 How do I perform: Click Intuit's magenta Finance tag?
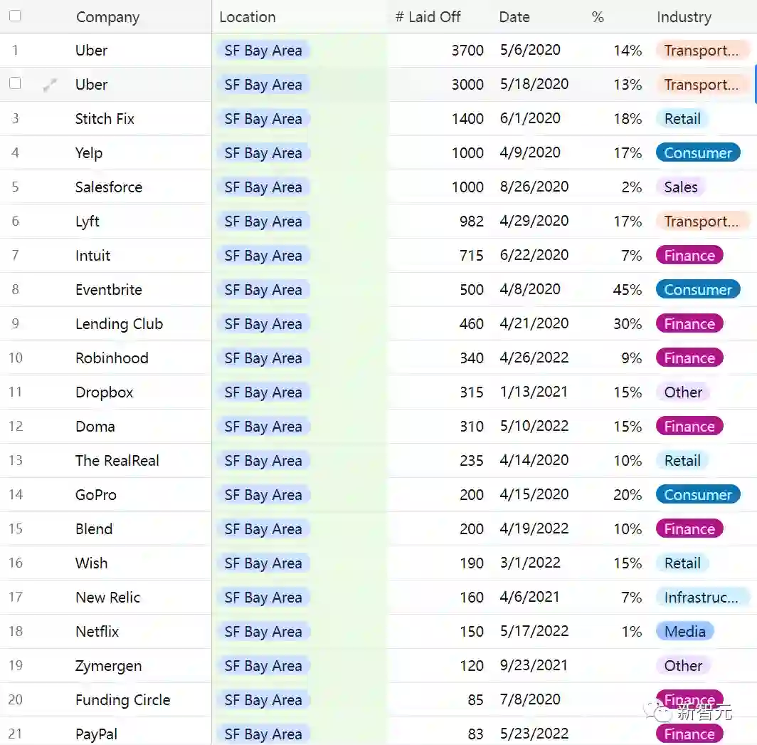689,256
